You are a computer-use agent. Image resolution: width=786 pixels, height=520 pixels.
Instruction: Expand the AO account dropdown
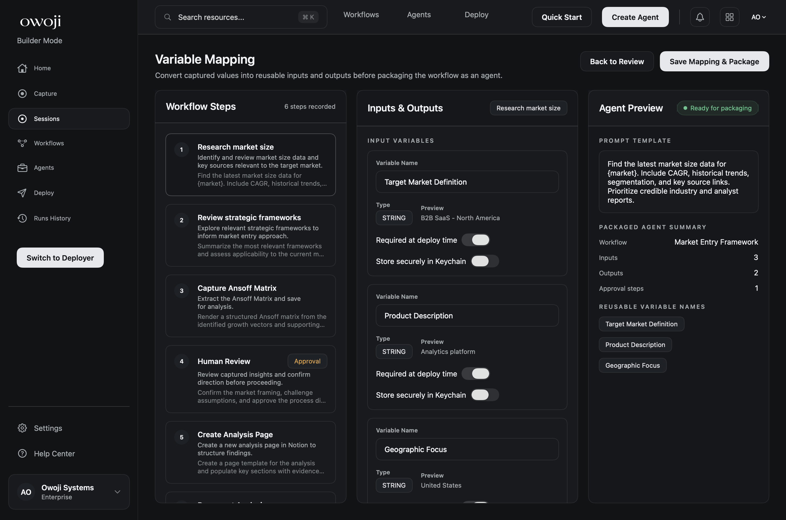[759, 17]
